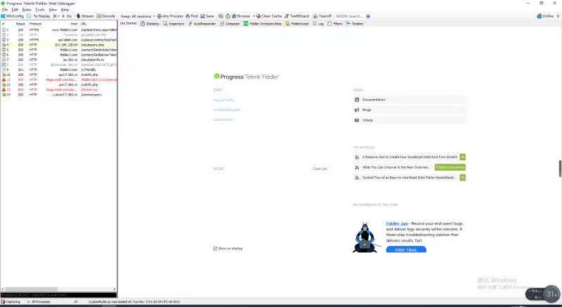Screen dimensions: 562x307
Task: Open article '5 Reasons Not to Create Your JavaScript Data Grid'
Action: [x=410, y=157]
